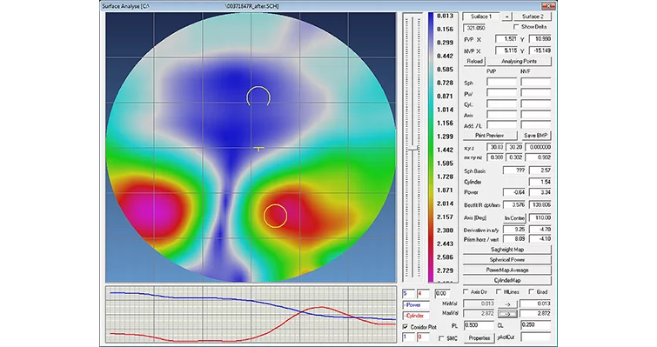Click the yellow circle near-vision marker on map

click(x=275, y=216)
